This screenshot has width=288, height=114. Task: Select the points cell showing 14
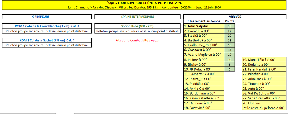(229, 50)
